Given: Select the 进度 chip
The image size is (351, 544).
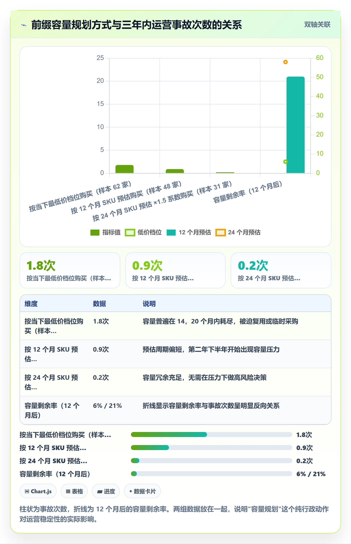Looking at the screenshot, I should [x=106, y=491].
